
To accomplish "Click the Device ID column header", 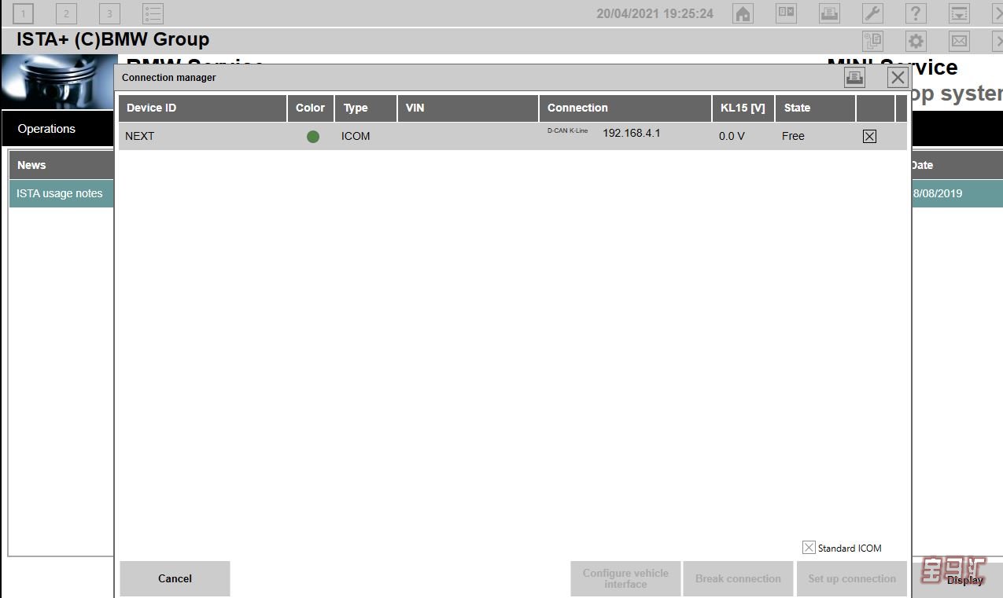I will click(203, 108).
